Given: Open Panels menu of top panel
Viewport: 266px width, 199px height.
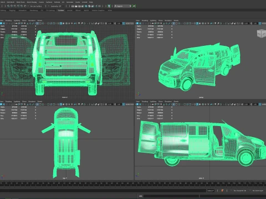Looking at the screenshot, I should pos(40,101).
